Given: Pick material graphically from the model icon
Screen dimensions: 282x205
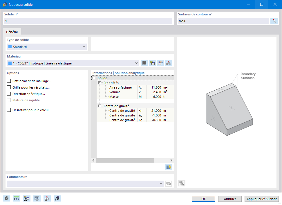Looking at the screenshot, I should (169, 63).
